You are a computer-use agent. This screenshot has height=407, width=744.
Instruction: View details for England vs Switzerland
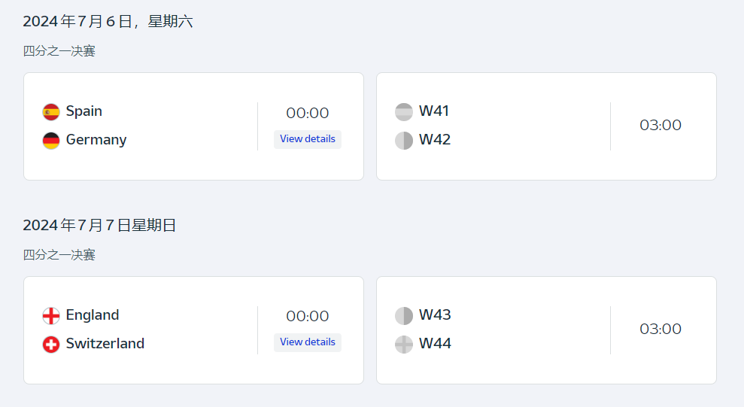[x=308, y=342]
